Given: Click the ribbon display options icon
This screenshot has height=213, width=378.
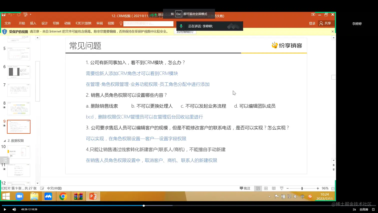Looking at the screenshot, I should pos(313,15).
